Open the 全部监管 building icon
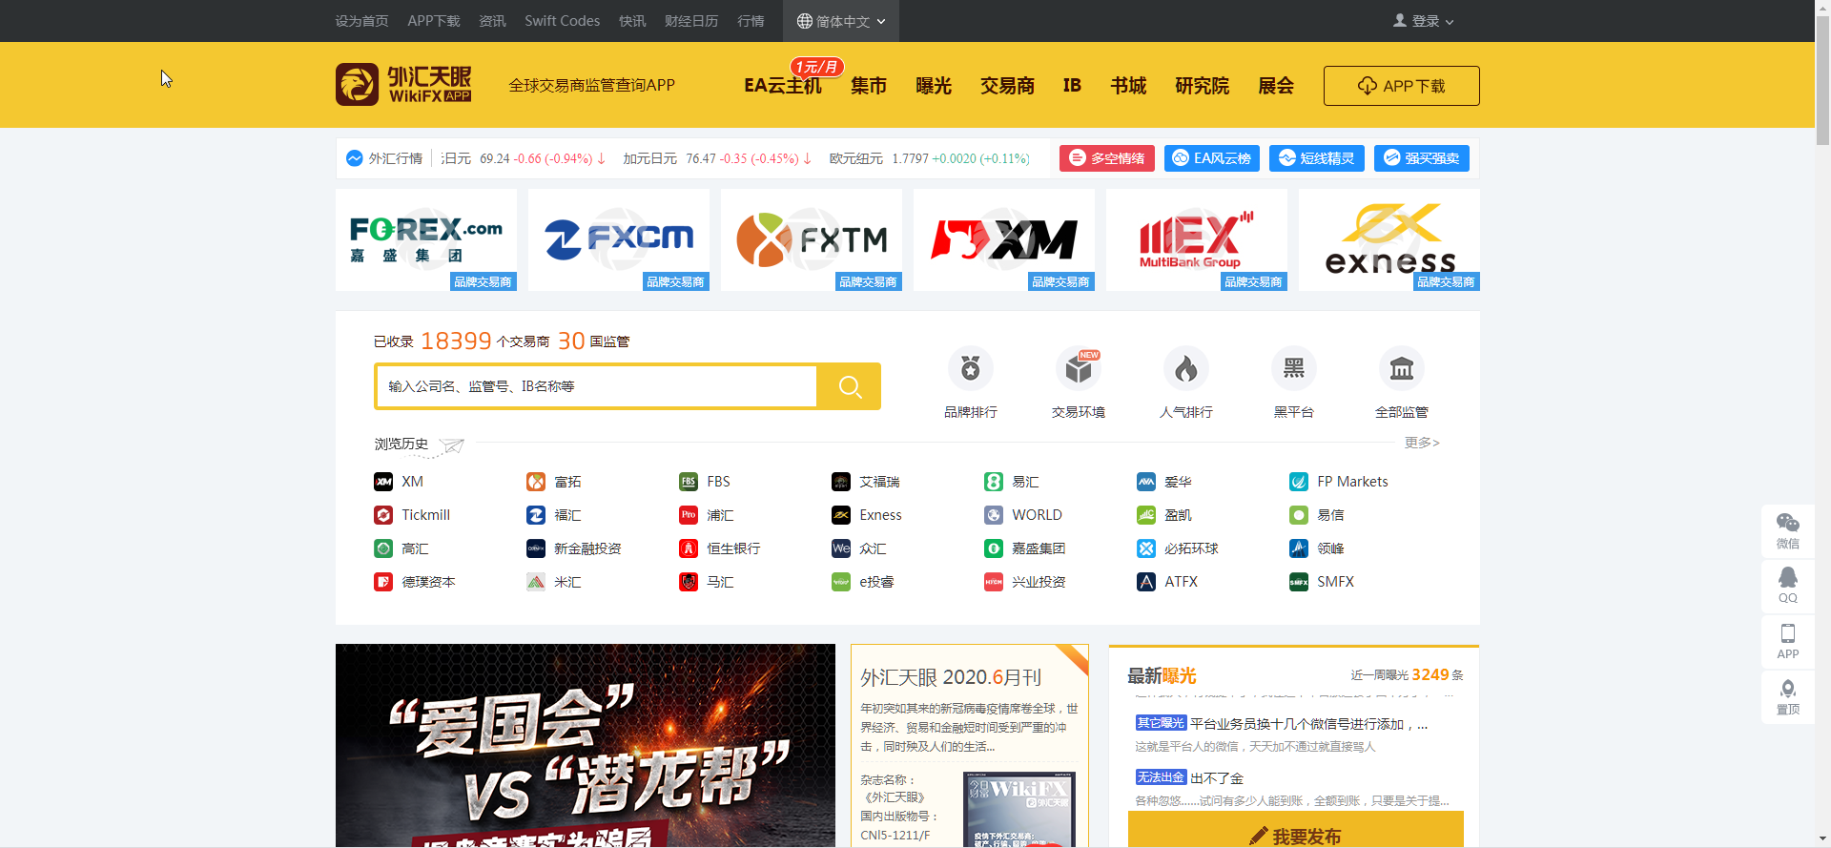 pos(1402,368)
